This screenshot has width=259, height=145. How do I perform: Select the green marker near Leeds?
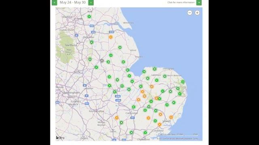89,17
